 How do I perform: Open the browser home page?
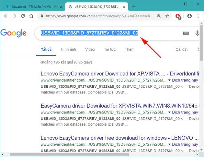coord(31,16)
